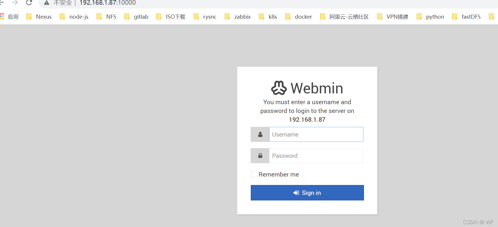Image resolution: width=498 pixels, height=227 pixels.
Task: Click the not-secure warning triangle icon
Action: point(47,3)
